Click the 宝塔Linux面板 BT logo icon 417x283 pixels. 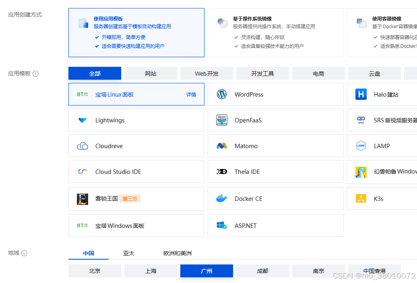(x=83, y=95)
